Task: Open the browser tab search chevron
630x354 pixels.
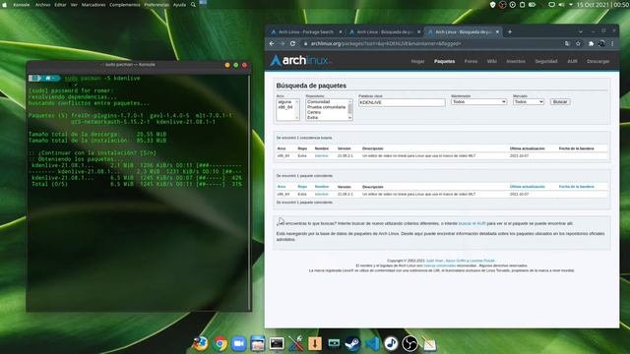Action: [581, 31]
